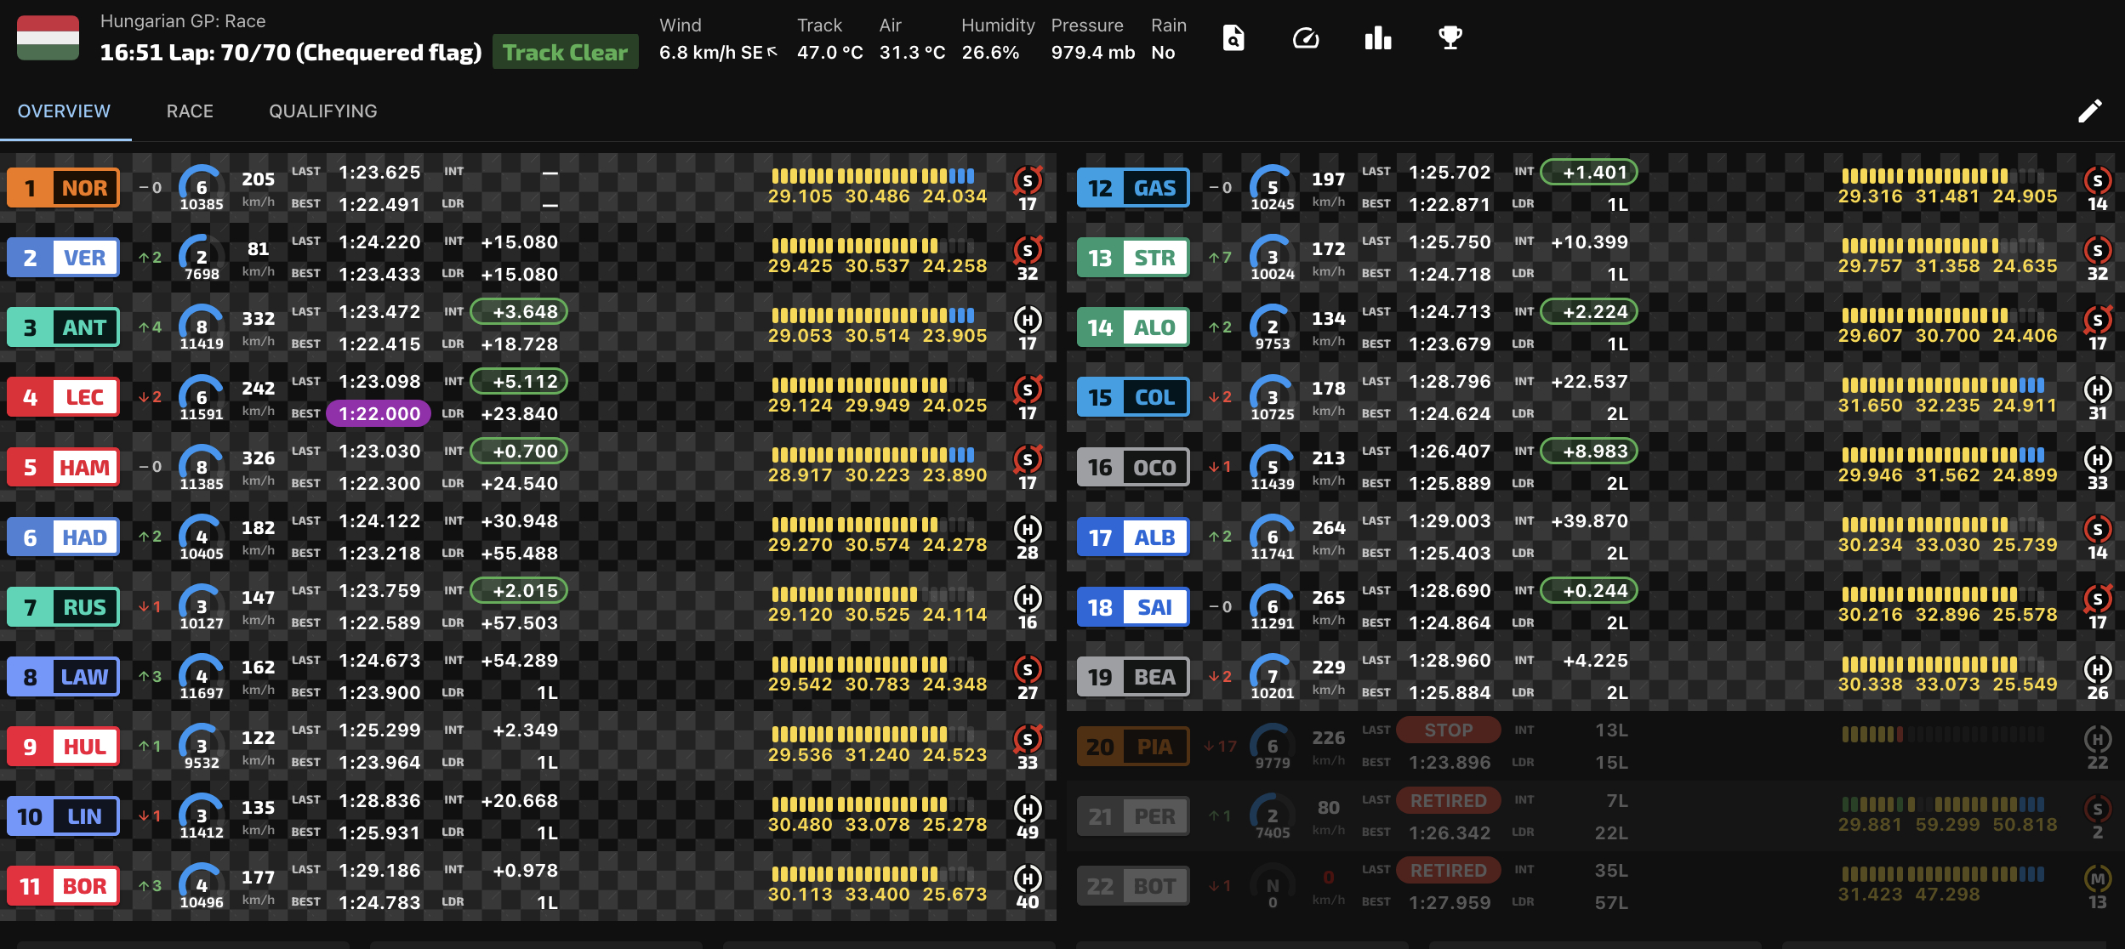The width and height of the screenshot is (2125, 949).
Task: Open the trophy standings icon
Action: point(1450,38)
